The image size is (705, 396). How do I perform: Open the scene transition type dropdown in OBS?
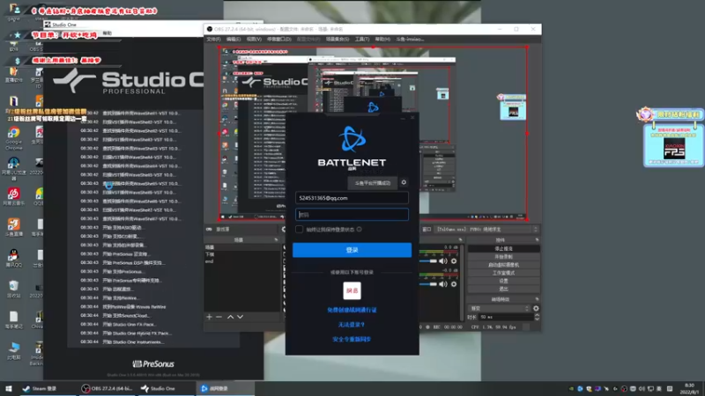[x=500, y=309]
